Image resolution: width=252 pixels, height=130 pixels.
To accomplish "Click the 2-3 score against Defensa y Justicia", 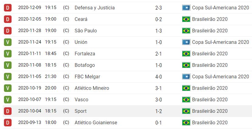I will tap(158, 8).
